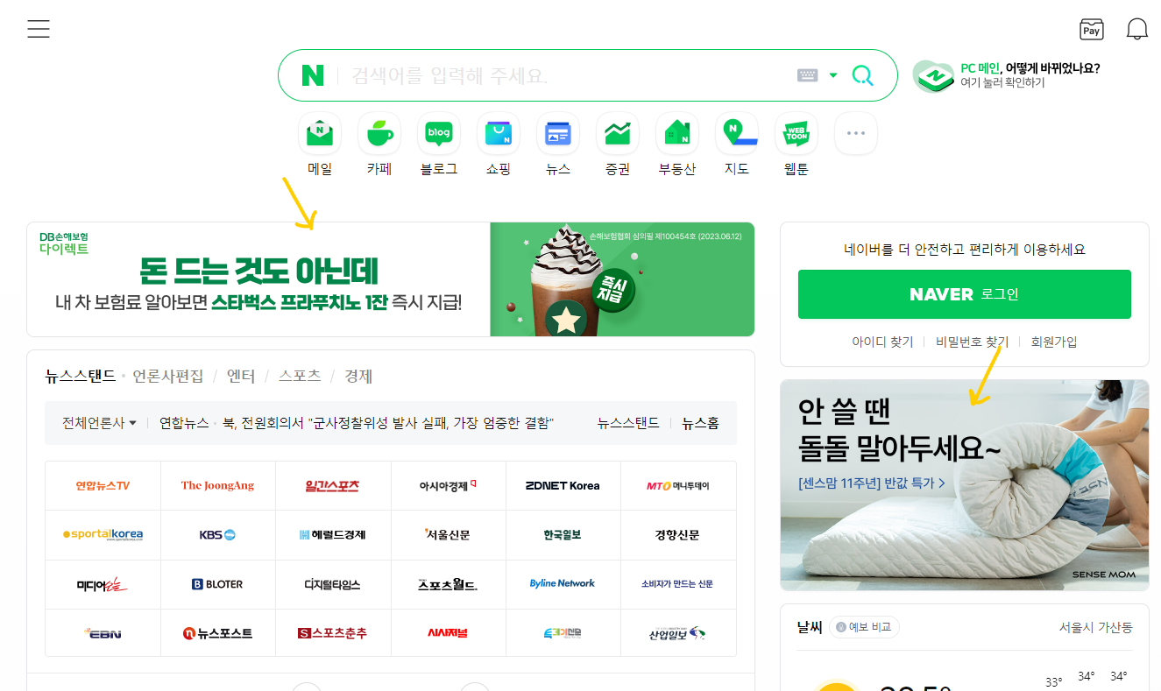Open the 카페 shortcut icon
Image resolution: width=1161 pixels, height=691 pixels.
pyautogui.click(x=379, y=133)
